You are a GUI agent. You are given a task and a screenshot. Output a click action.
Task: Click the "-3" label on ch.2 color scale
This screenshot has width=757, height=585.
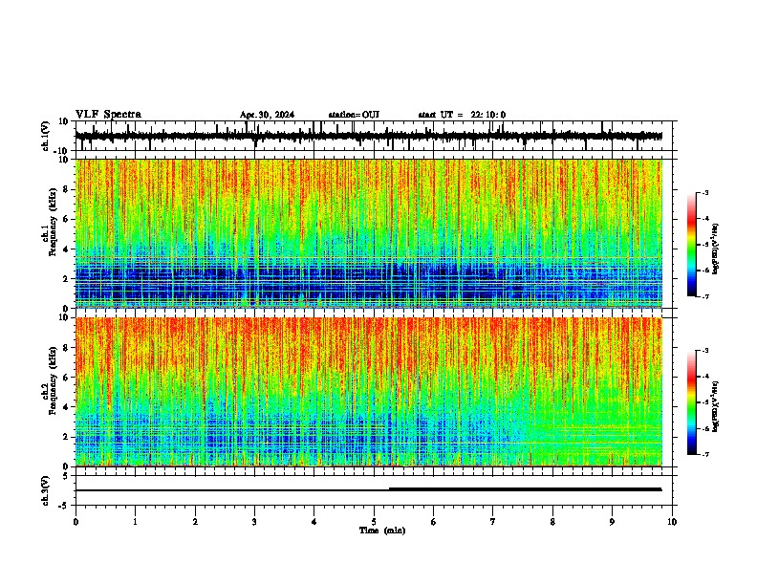tap(705, 351)
